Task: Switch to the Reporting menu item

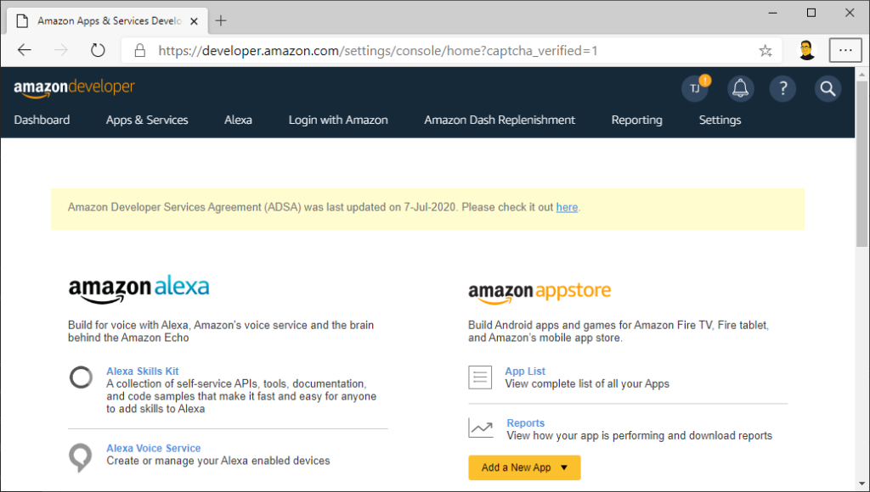Action: (636, 120)
